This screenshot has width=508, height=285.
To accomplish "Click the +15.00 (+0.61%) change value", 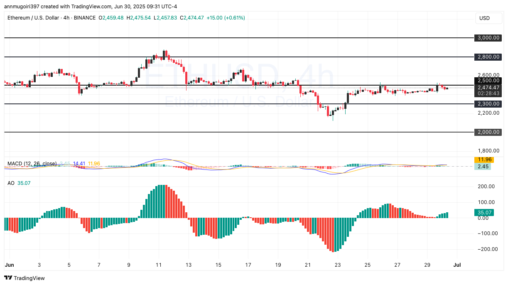I will [x=226, y=18].
